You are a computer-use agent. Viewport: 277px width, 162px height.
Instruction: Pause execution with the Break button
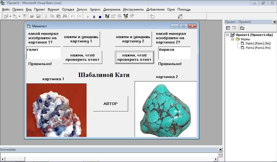pyautogui.click(x=94, y=17)
